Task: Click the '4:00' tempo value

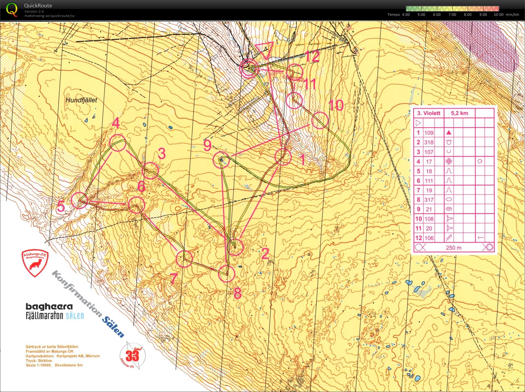Action: click(x=406, y=15)
